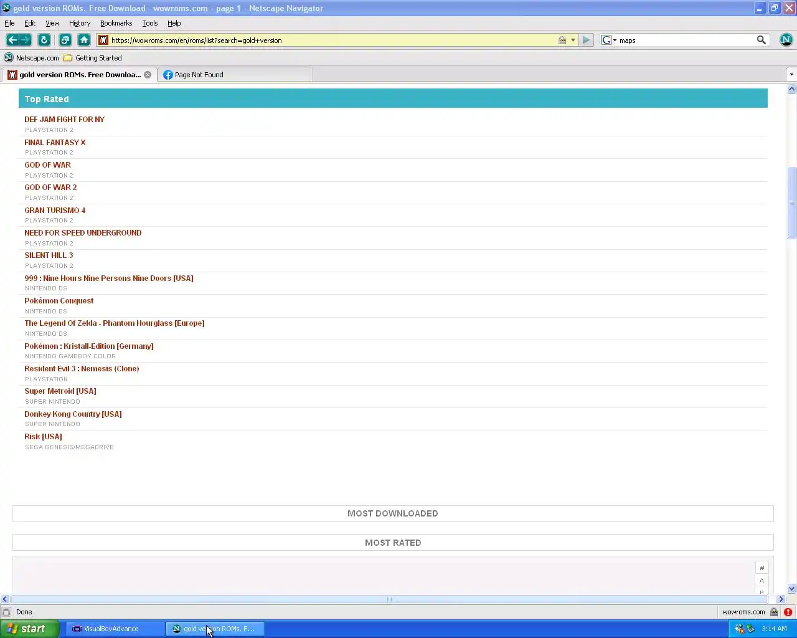
Task: Open the Getting Started bookmark folder
Action: [93, 58]
